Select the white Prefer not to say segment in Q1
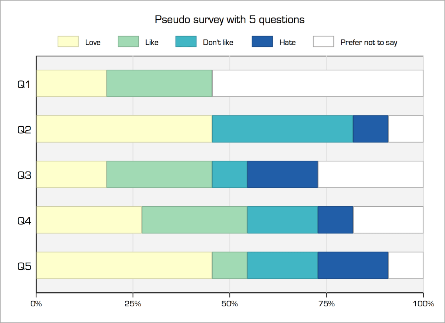 317,83
